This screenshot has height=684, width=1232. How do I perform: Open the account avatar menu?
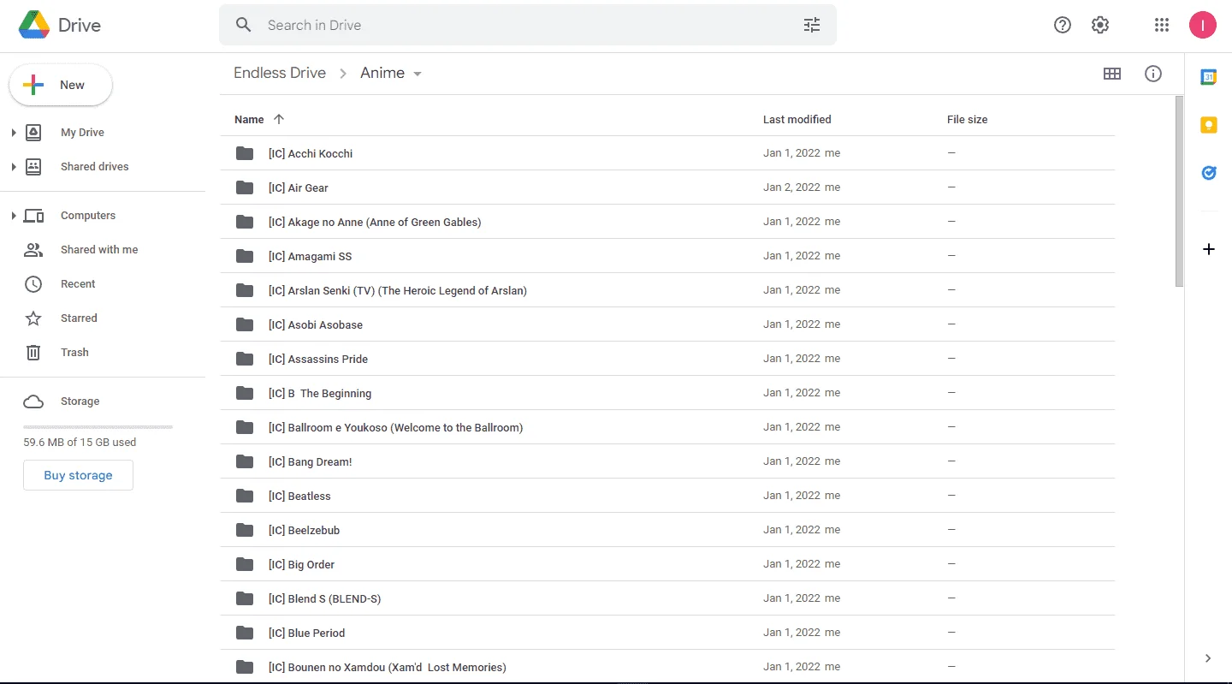[x=1203, y=25]
